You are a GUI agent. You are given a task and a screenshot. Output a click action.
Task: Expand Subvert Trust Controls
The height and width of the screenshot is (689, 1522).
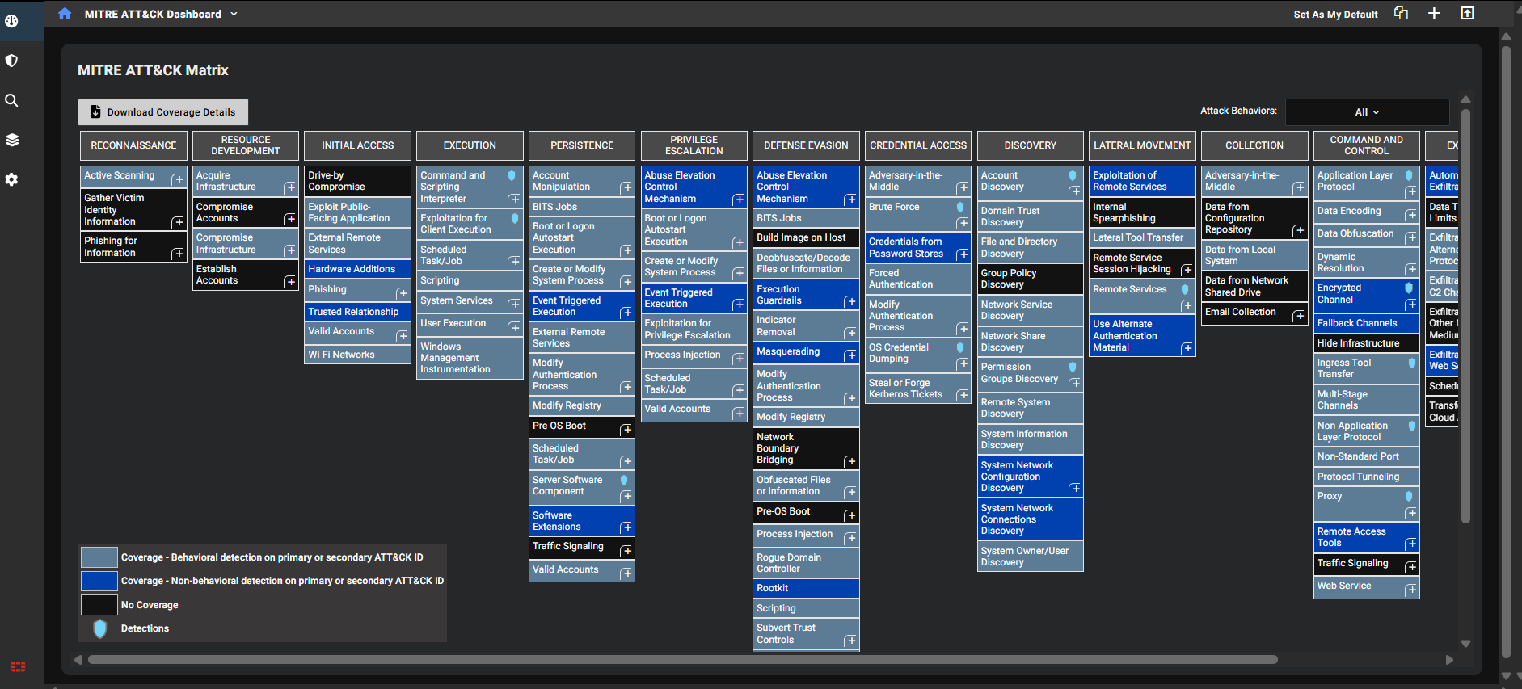[851, 641]
